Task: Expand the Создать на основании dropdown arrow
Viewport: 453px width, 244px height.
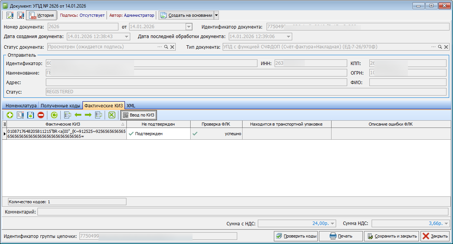Action: [x=216, y=15]
